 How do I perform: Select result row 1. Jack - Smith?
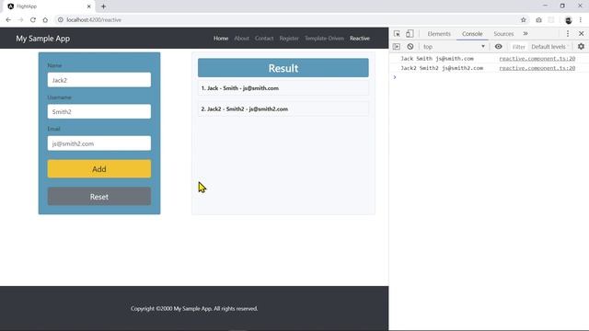pos(283,88)
